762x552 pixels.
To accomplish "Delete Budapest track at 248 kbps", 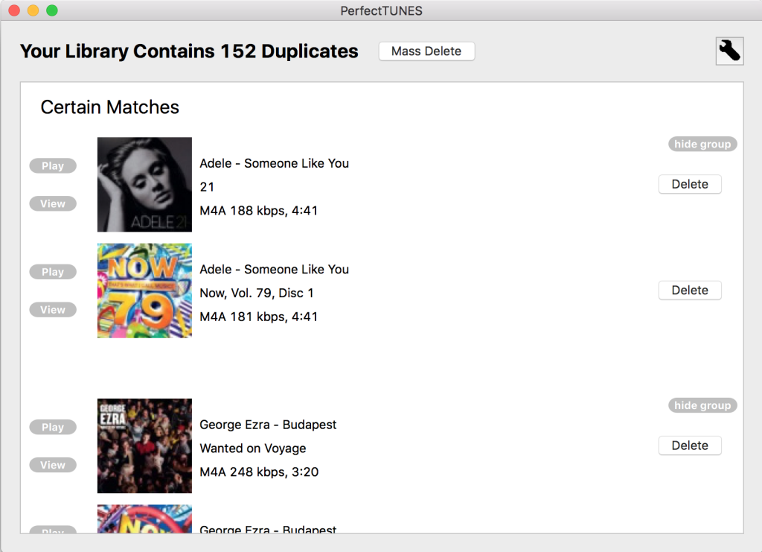I will [690, 445].
